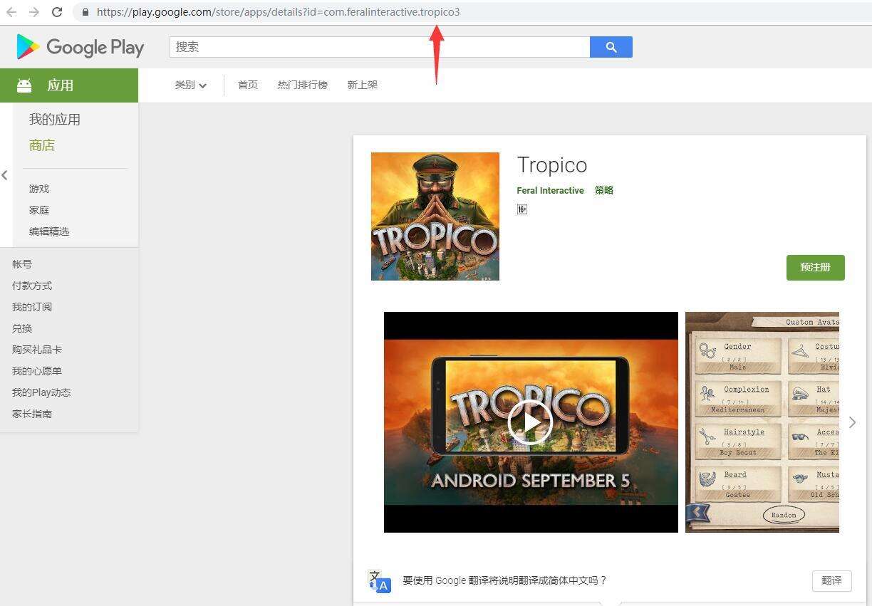
Task: Click the Google Translate icon
Action: 379,581
